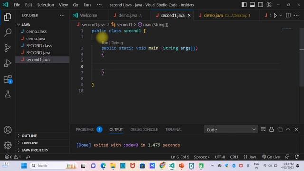Expand the JAVA PROJECTS section

pos(42,150)
